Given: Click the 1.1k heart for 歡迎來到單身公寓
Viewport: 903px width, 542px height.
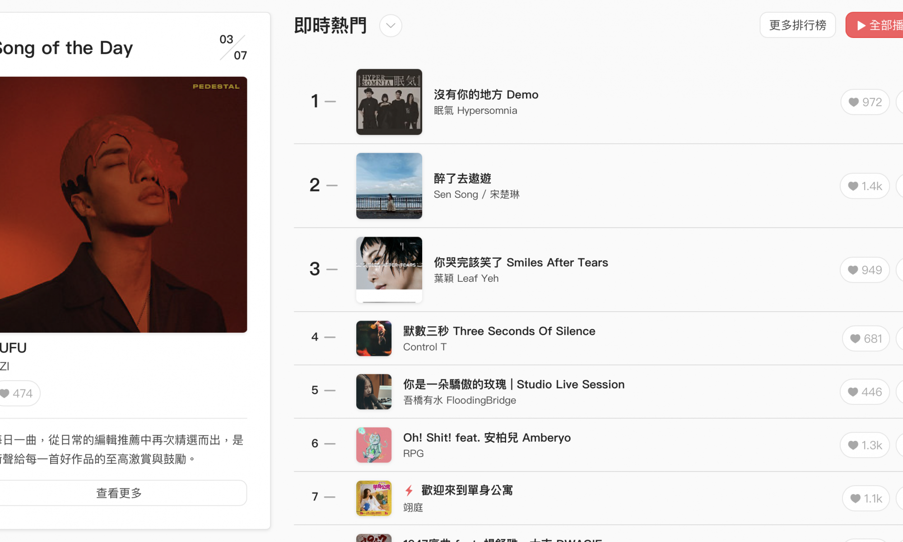Looking at the screenshot, I should [866, 499].
